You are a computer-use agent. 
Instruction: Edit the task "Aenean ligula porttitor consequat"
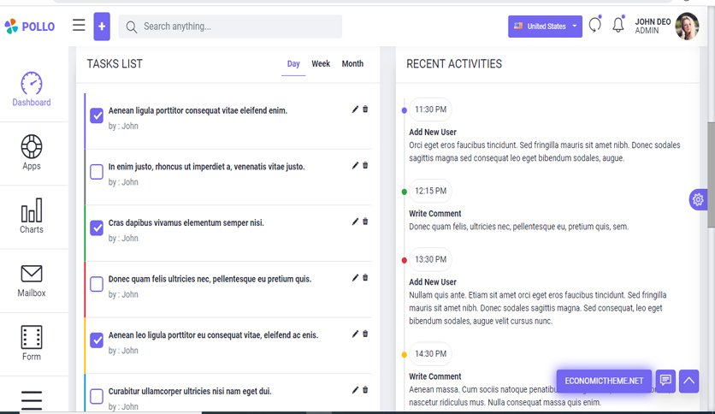(355, 109)
